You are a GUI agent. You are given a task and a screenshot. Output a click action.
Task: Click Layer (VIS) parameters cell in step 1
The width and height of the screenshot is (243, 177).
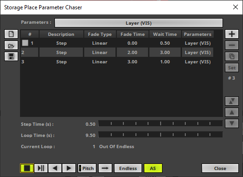pyautogui.click(x=198, y=43)
